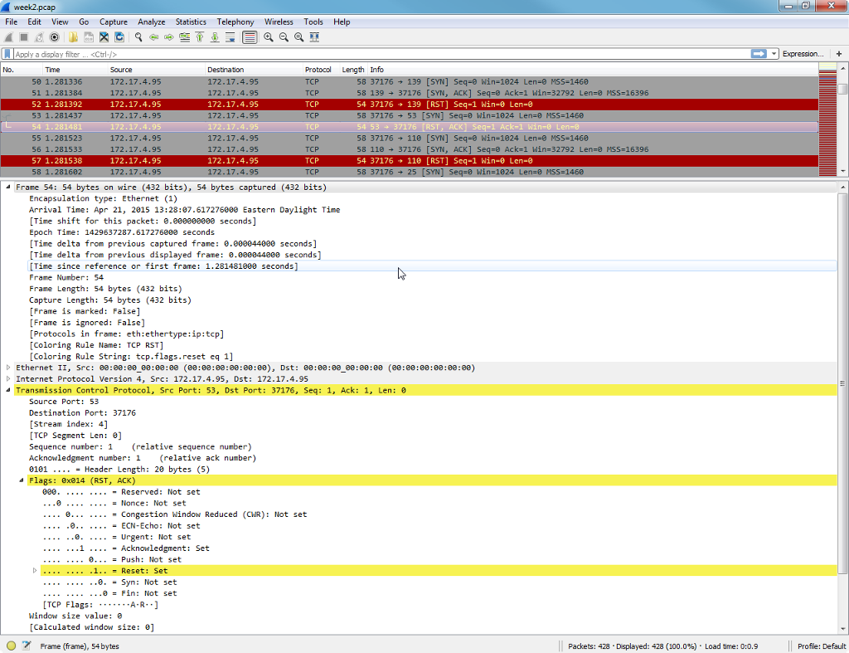Expand the Ethernet II details
849x653 pixels.
click(x=7, y=368)
